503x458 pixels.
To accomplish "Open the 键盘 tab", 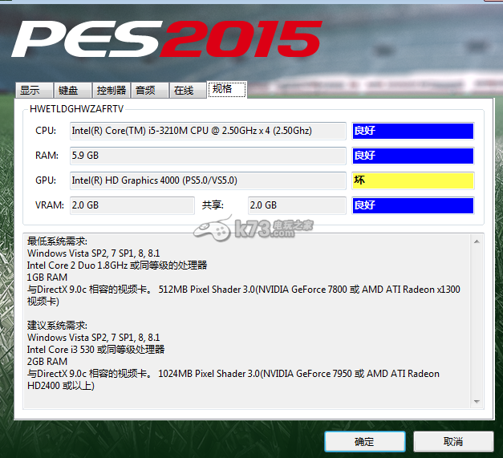I will point(69,91).
